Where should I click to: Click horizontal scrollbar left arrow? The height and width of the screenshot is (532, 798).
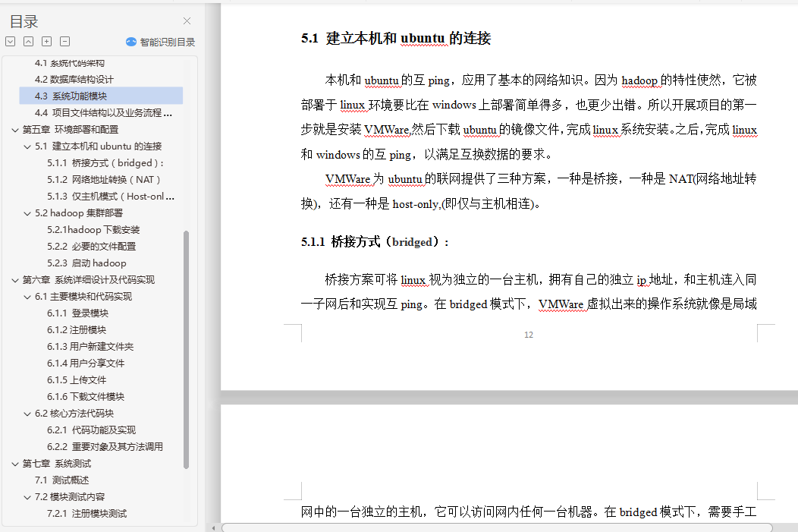[x=213, y=528]
